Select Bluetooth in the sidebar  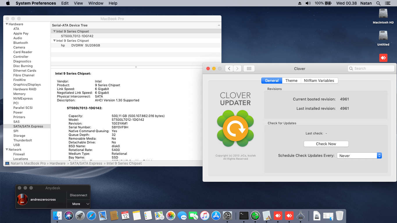tap(21, 43)
